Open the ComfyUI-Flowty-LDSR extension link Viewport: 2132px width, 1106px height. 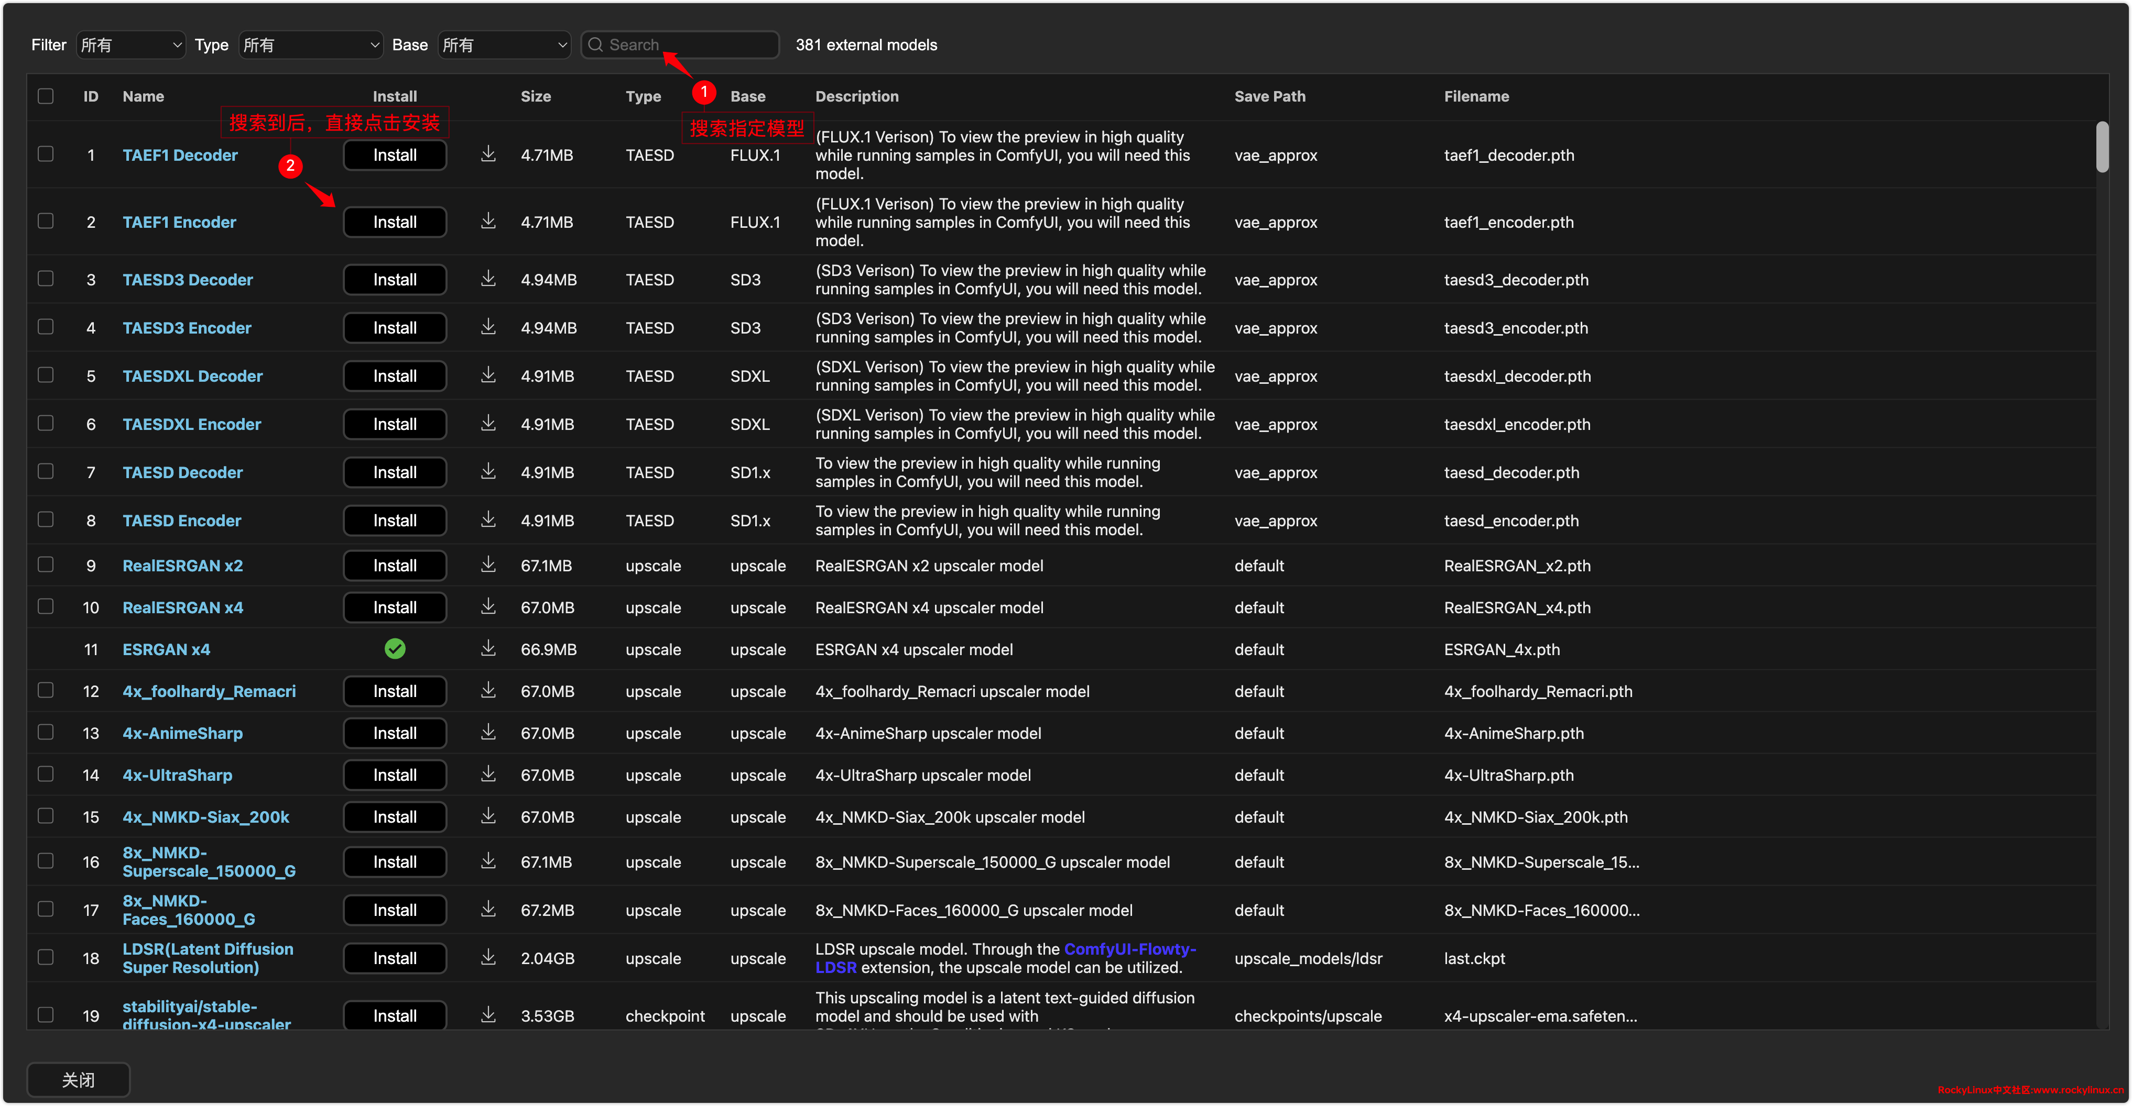point(1129,949)
